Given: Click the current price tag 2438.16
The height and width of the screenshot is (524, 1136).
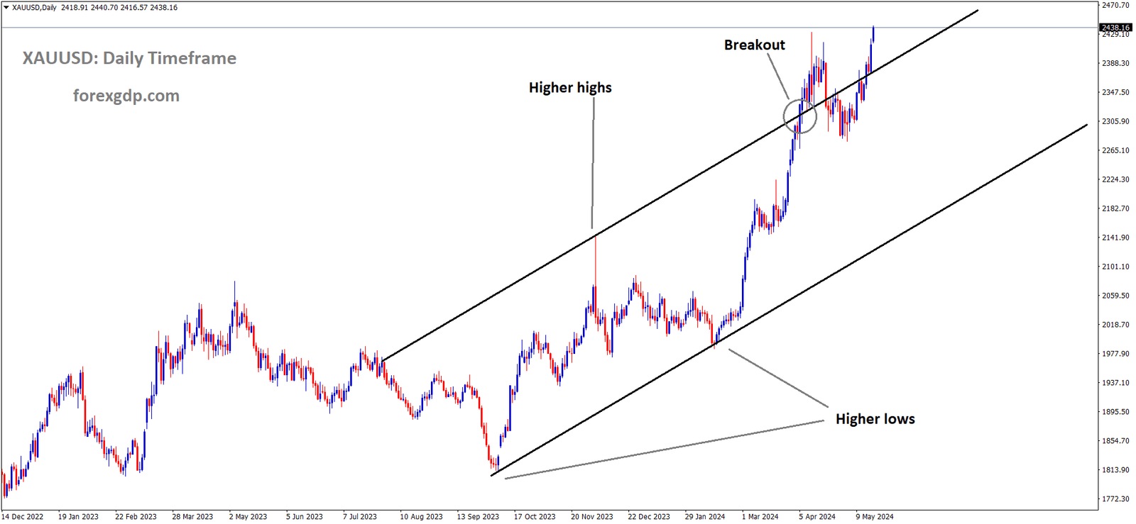Looking at the screenshot, I should pyautogui.click(x=1115, y=28).
